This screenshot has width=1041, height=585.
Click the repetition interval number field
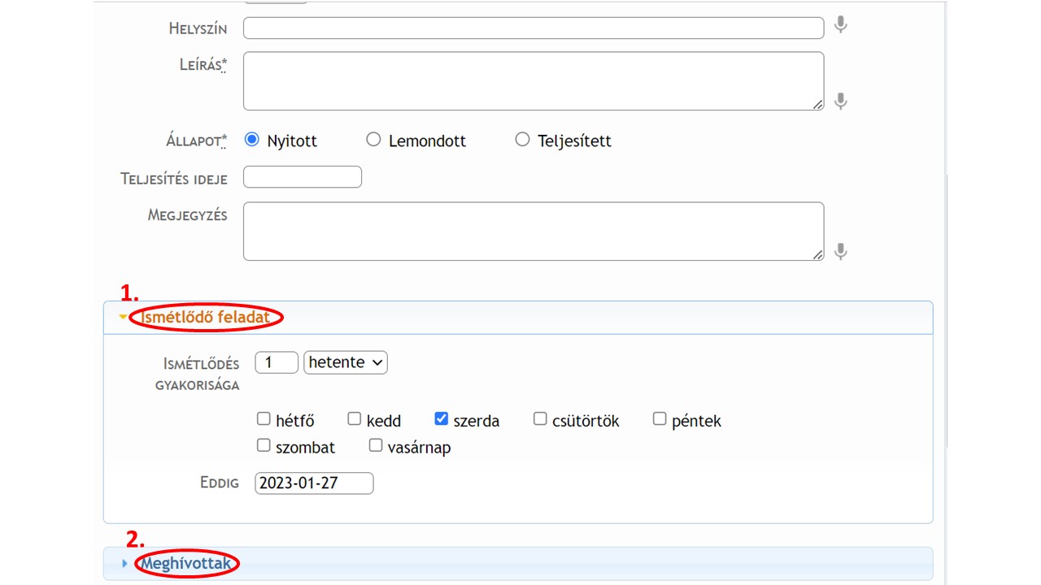point(277,362)
